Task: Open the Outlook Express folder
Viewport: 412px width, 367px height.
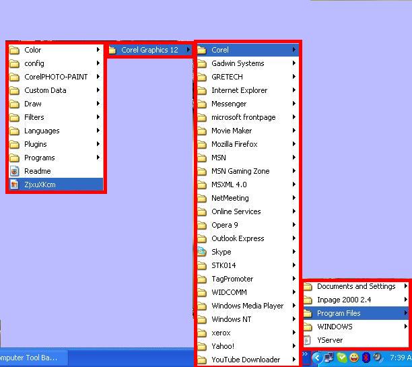Action: (248, 238)
